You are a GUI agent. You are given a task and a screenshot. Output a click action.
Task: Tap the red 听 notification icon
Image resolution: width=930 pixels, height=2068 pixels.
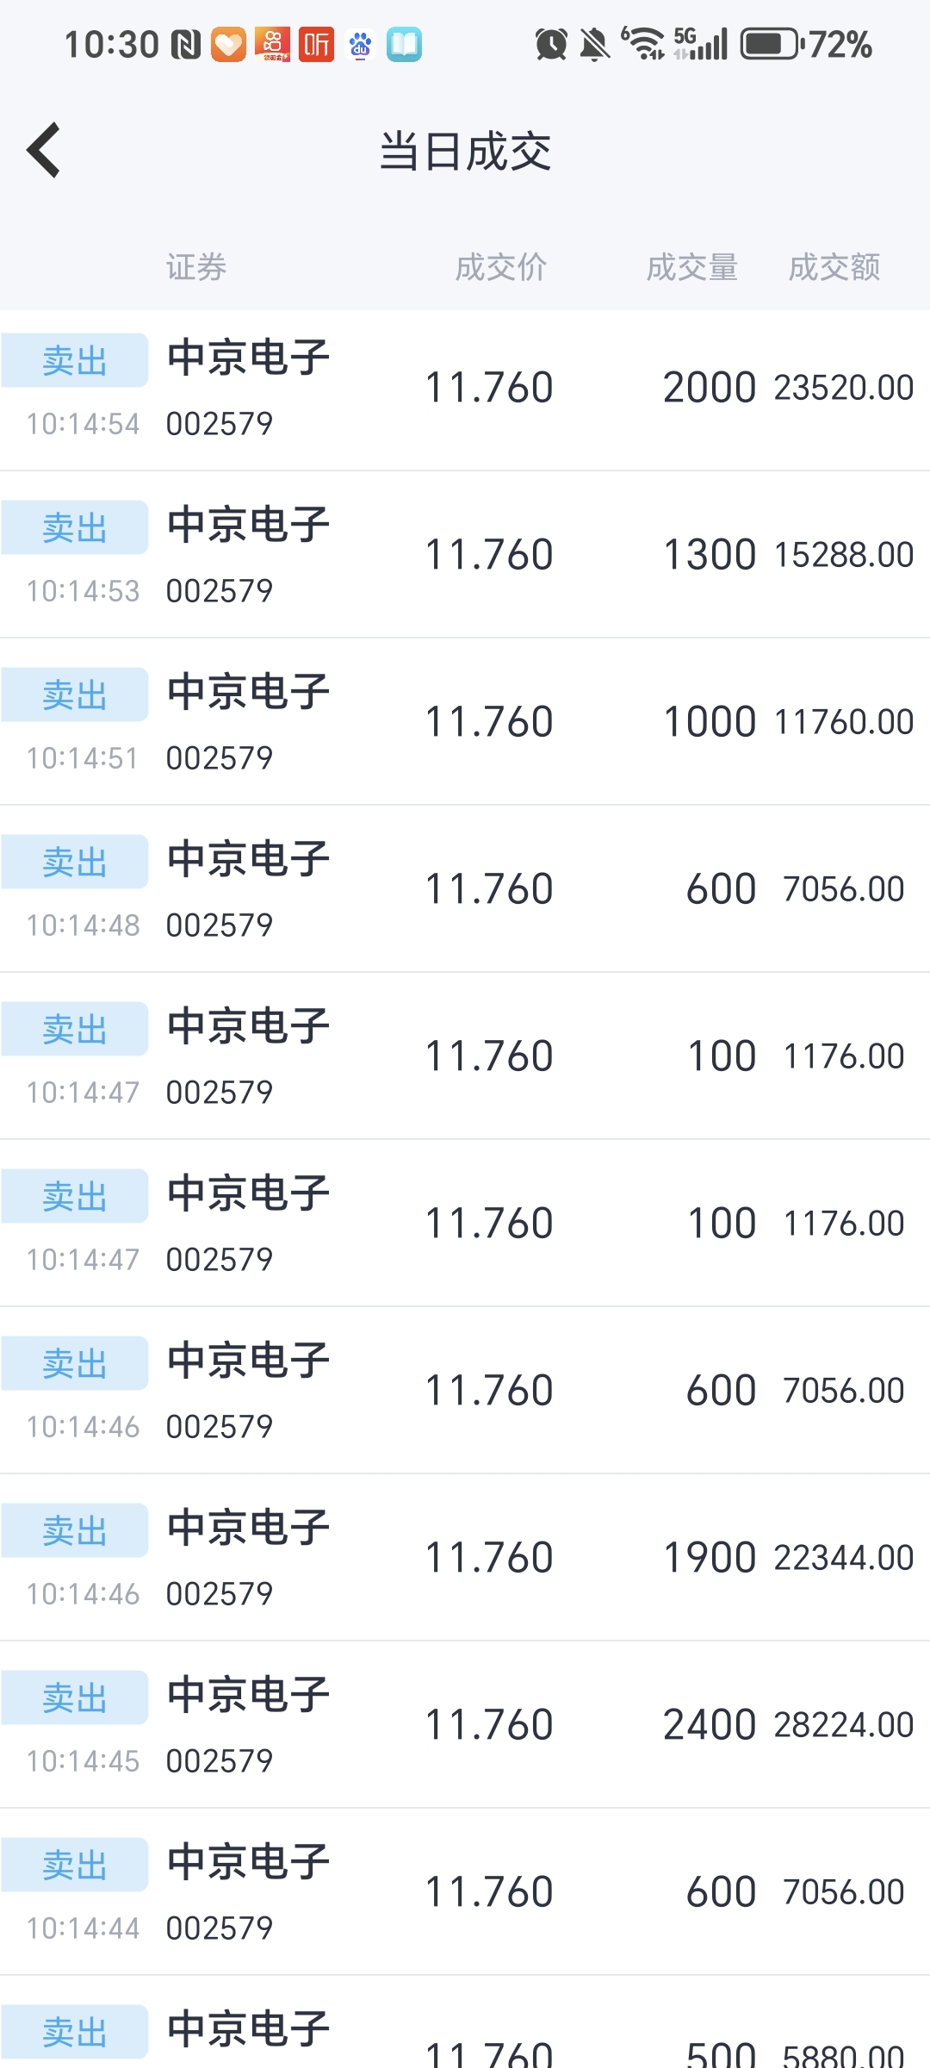pyautogui.click(x=316, y=45)
